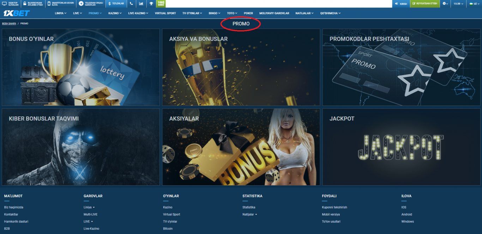Select the phone contact icon
482x234 pixels.
(x=131, y=4)
